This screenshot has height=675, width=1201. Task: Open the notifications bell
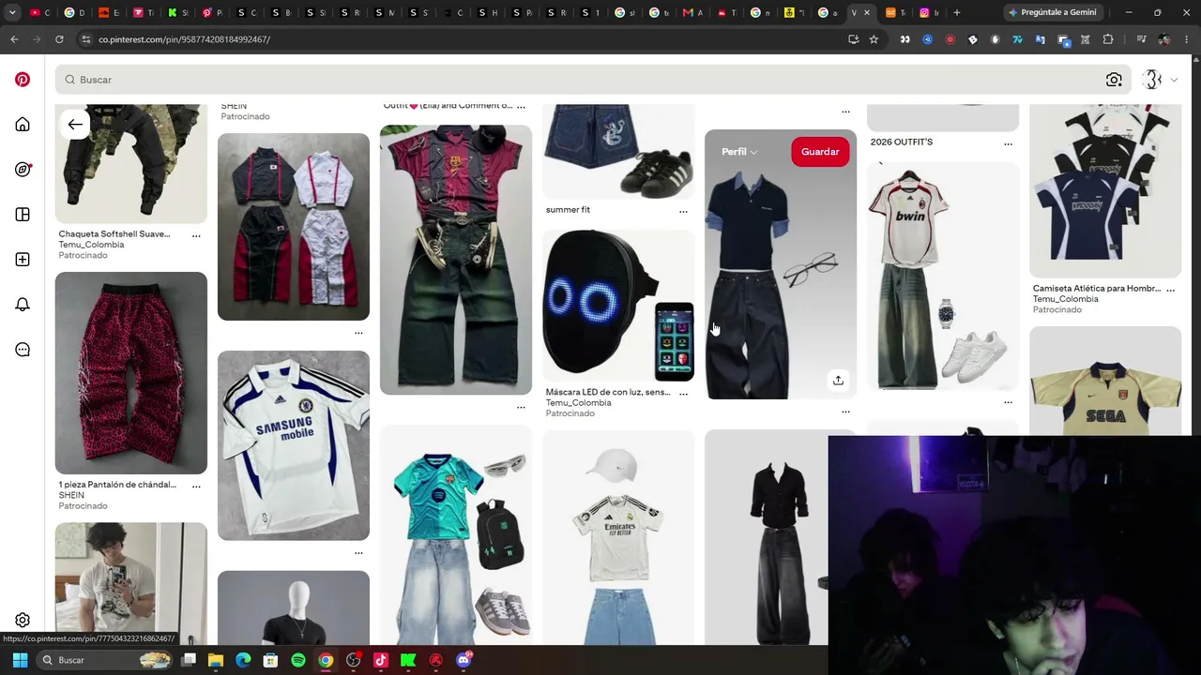pyautogui.click(x=23, y=305)
